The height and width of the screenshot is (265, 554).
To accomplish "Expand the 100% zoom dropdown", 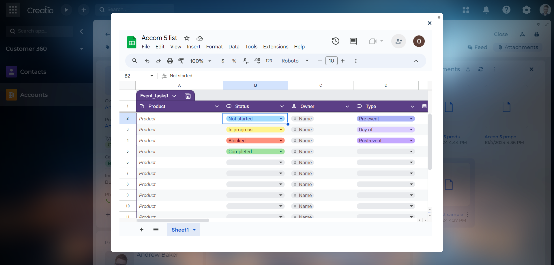I will 201,61.
